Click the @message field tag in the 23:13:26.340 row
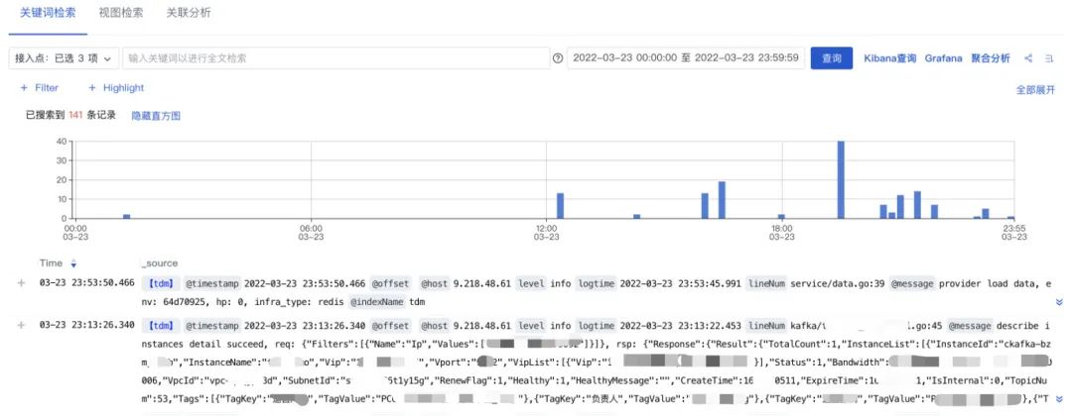This screenshot has height=416, width=1072. (x=972, y=325)
